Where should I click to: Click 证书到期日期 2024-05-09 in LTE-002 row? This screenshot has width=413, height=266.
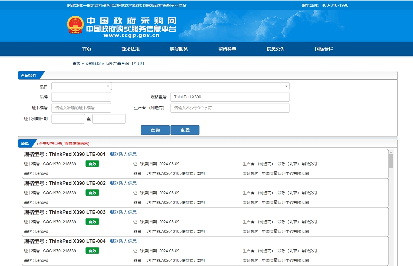point(156,193)
